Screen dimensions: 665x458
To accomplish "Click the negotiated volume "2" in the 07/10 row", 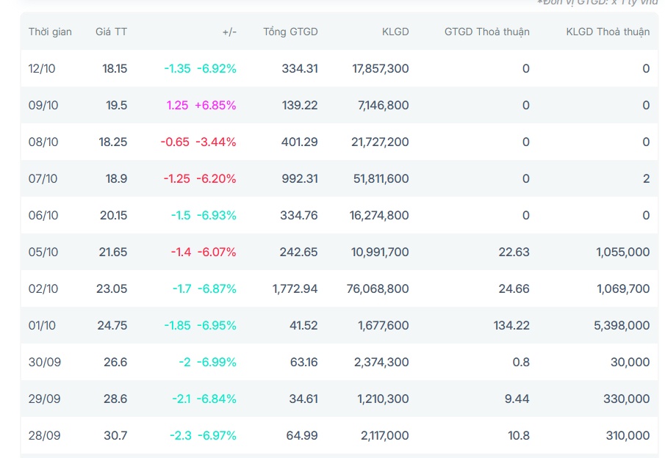I will click(x=647, y=179).
